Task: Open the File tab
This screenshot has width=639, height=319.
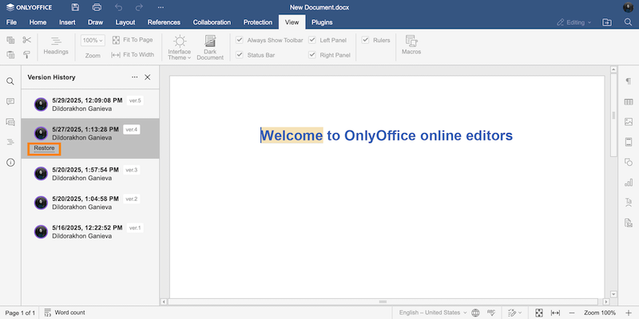Action: [x=11, y=22]
